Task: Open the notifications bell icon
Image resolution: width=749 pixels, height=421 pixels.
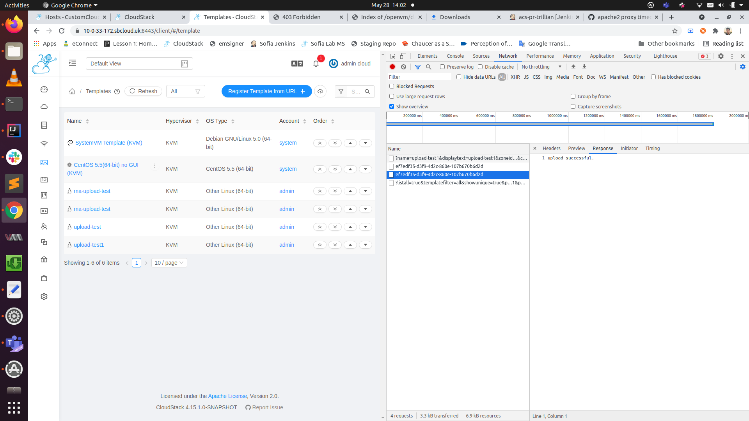Action: pos(316,64)
